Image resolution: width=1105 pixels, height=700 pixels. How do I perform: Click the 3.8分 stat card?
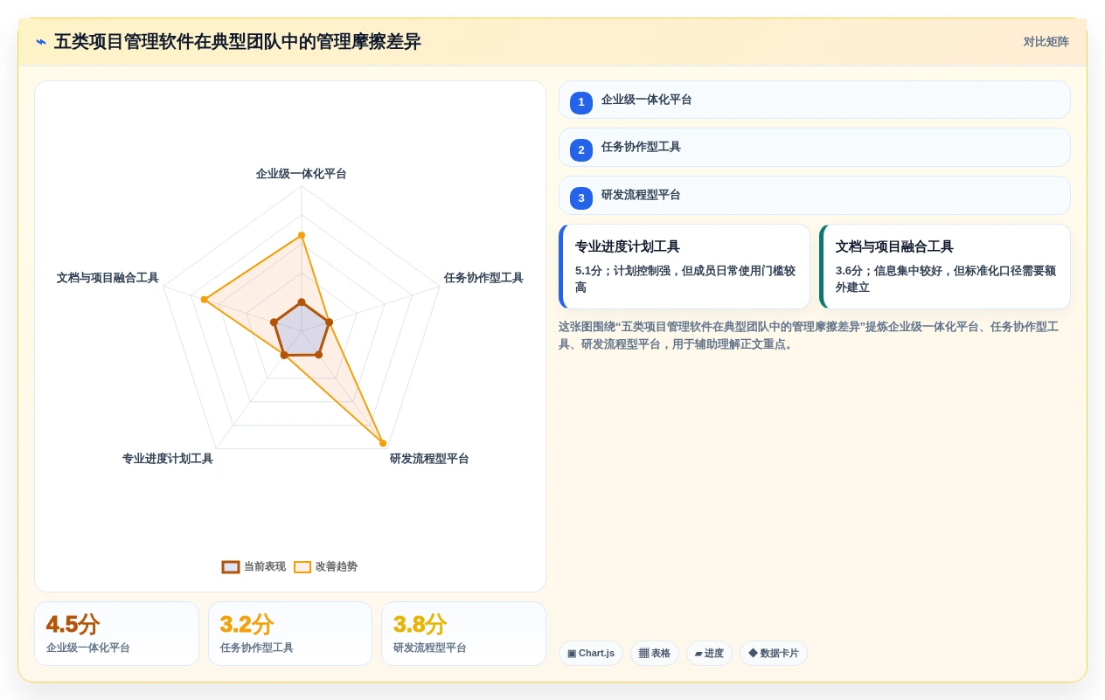[463, 634]
